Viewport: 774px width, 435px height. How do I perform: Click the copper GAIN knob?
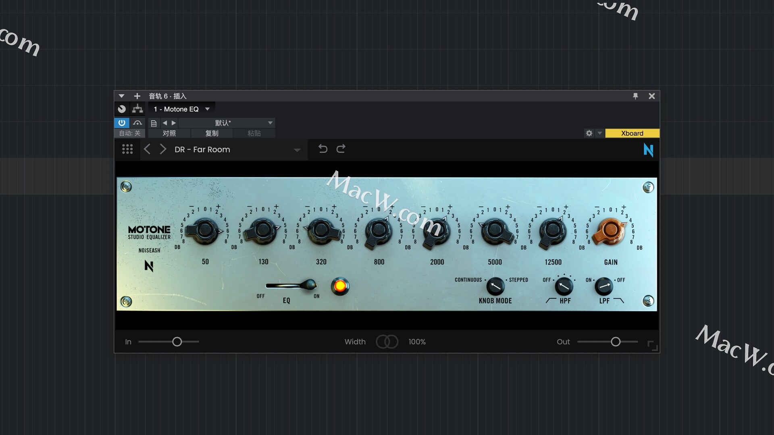click(610, 230)
